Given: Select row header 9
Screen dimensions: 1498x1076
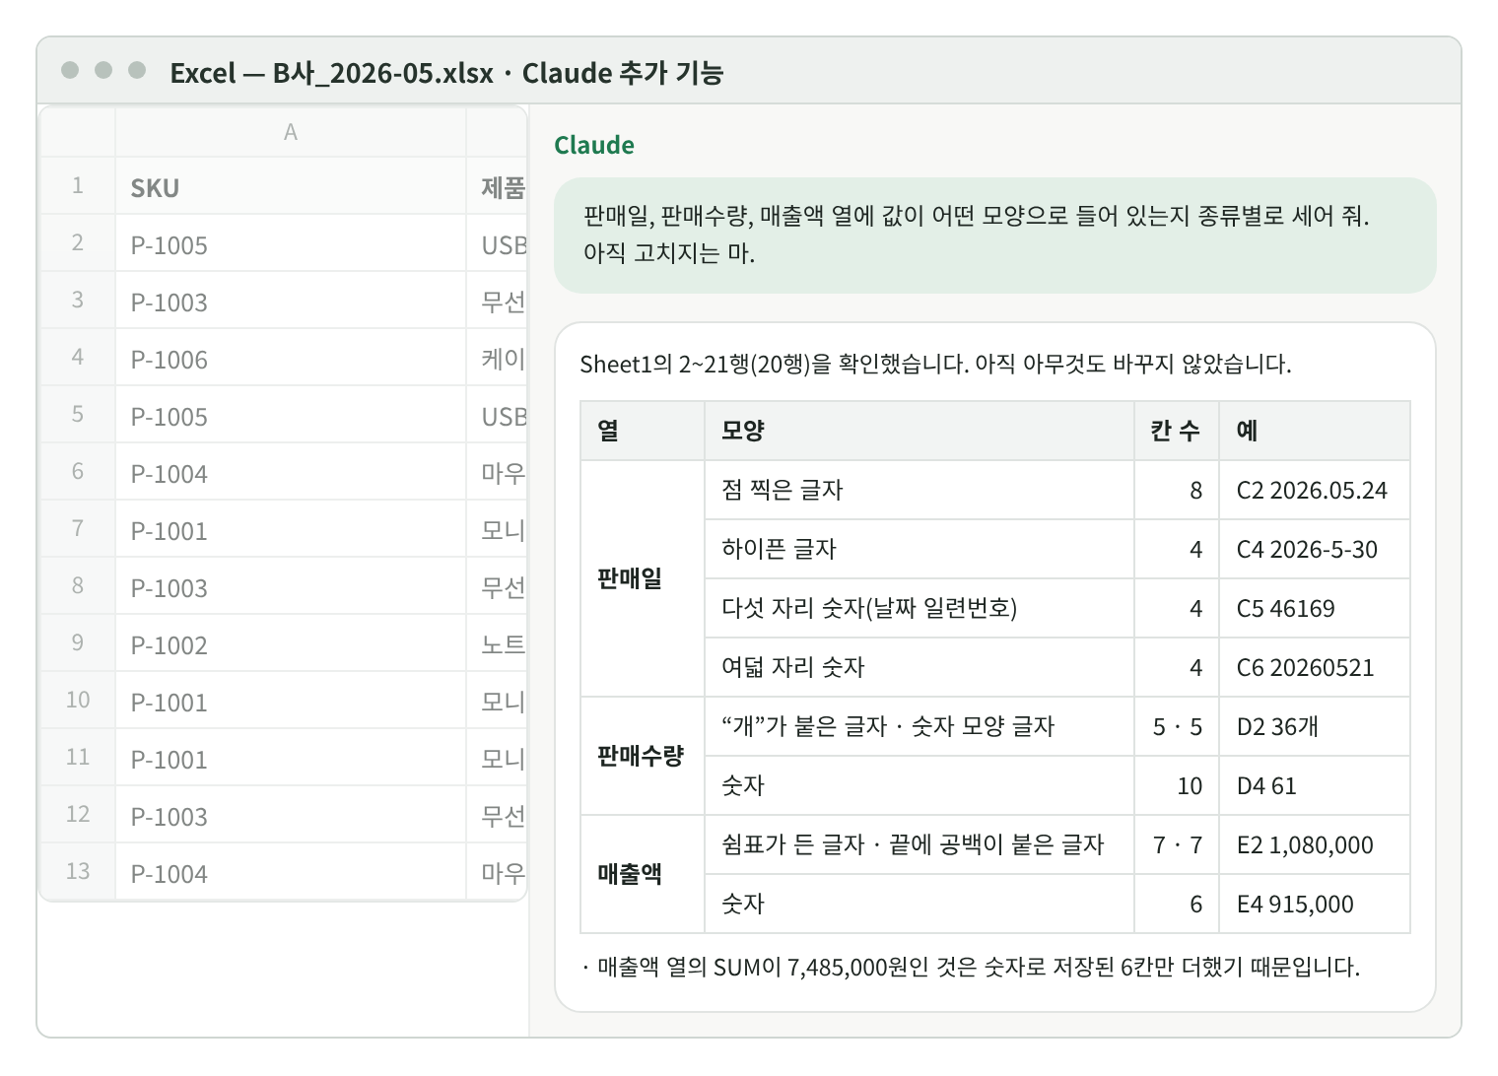Looking at the screenshot, I should 77,643.
